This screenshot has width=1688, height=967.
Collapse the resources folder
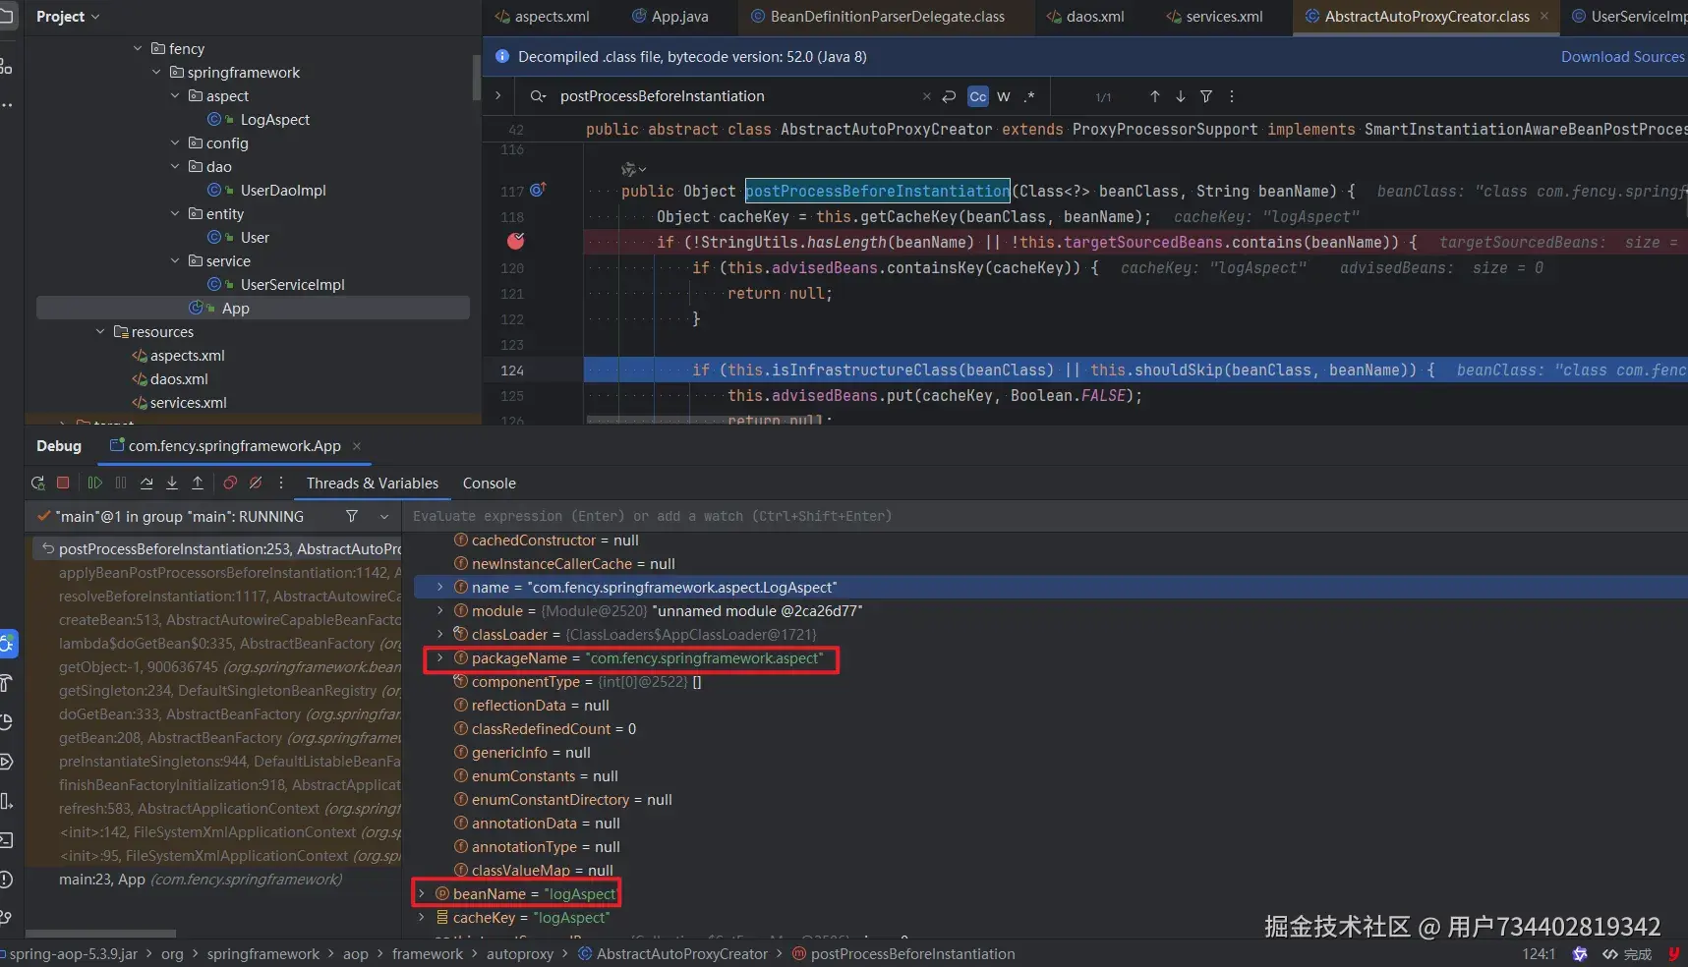click(100, 331)
